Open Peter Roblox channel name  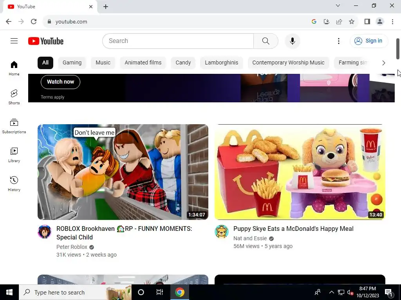click(72, 247)
